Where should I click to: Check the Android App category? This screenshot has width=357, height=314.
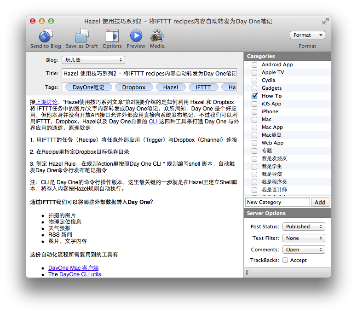pos(254,65)
